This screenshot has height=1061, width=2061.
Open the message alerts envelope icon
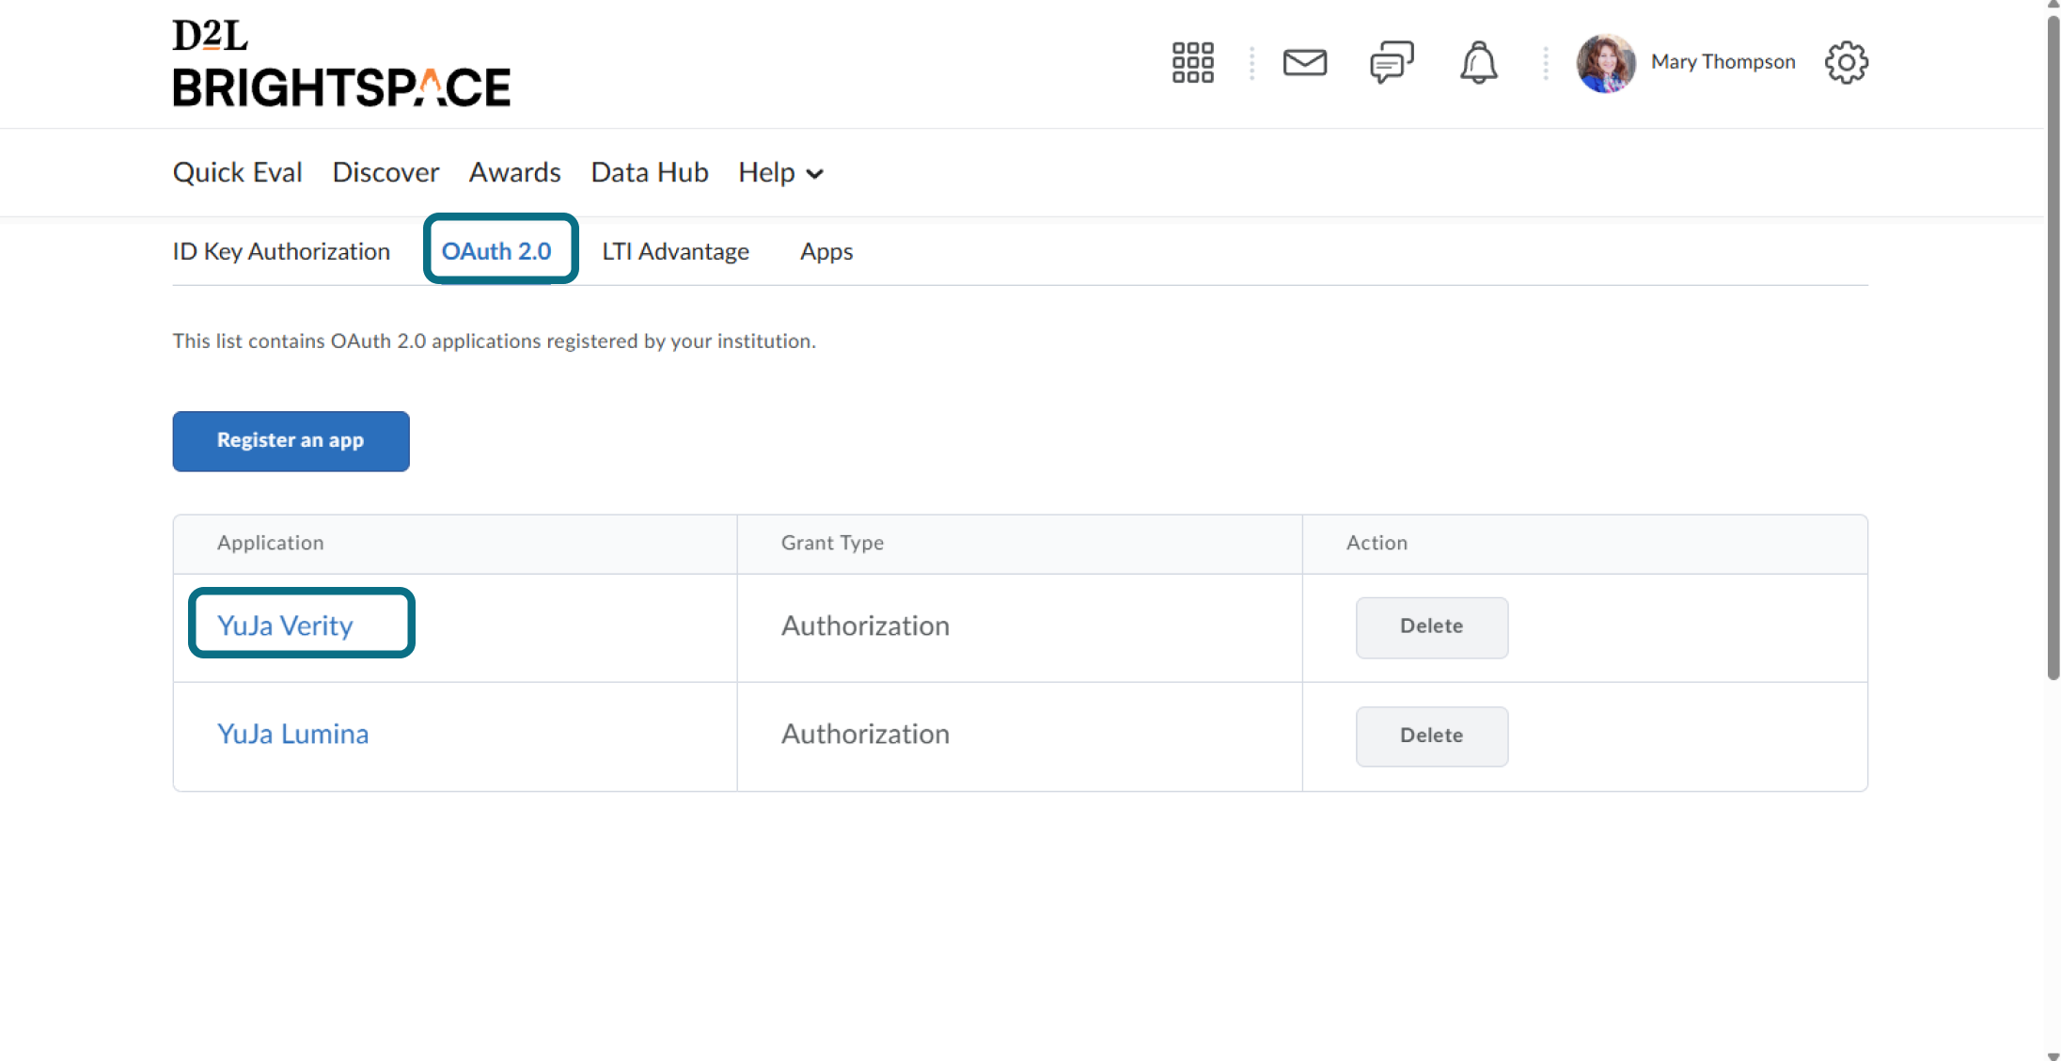[1305, 63]
